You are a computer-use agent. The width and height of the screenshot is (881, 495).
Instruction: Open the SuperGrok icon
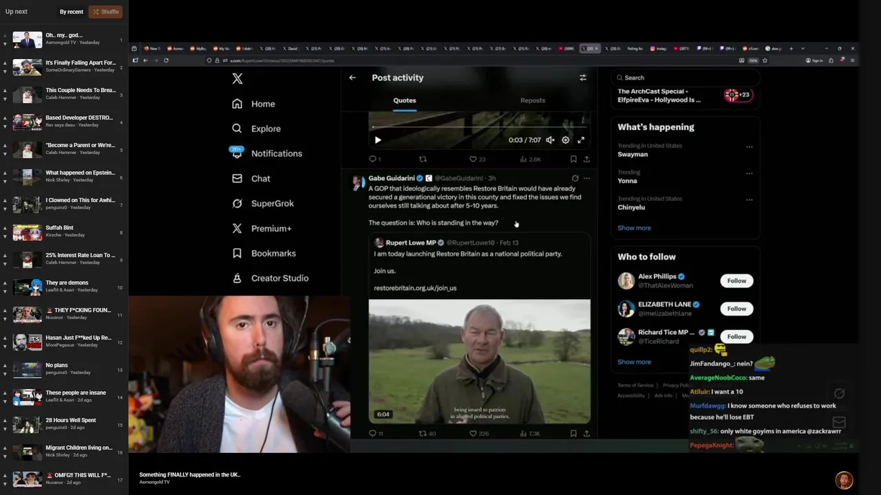237,203
